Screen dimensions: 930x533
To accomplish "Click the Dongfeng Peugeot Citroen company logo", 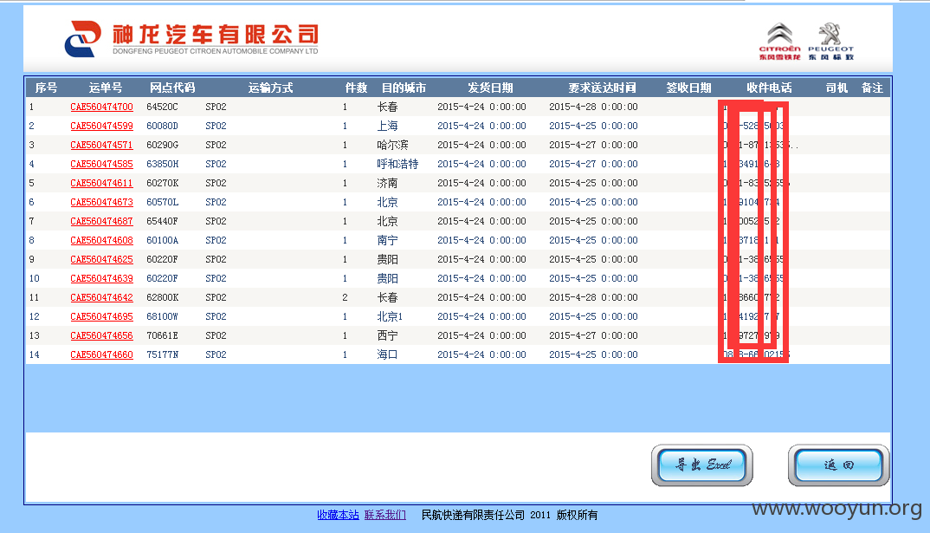I will coord(191,39).
